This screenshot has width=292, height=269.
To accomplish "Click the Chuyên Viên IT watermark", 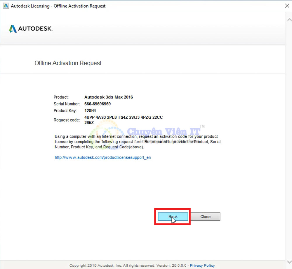I will (x=164, y=132).
